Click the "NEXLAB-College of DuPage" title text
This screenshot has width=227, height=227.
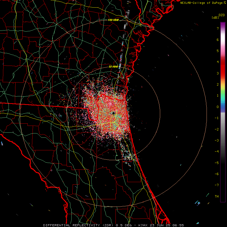(x=201, y=3)
